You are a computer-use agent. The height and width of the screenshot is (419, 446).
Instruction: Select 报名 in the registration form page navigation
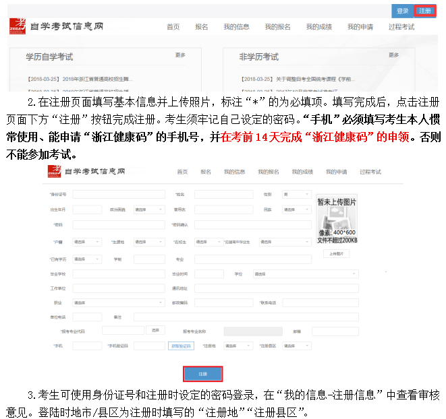(206, 172)
